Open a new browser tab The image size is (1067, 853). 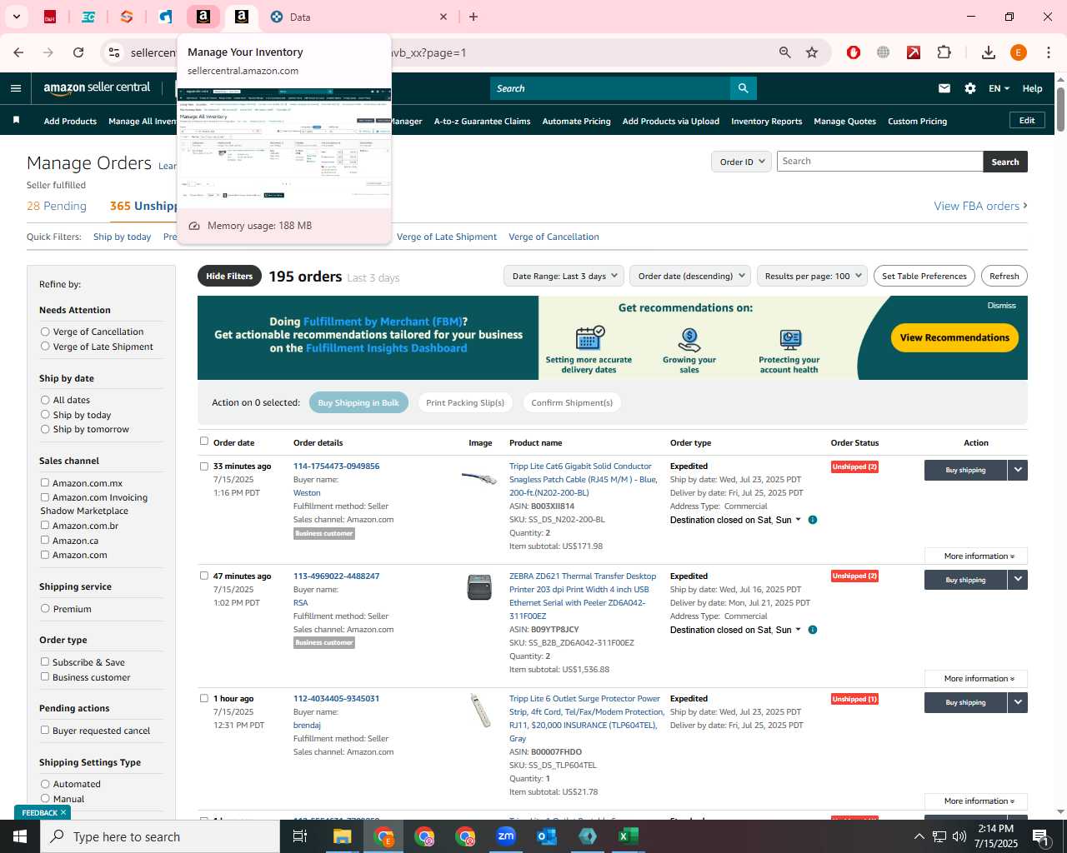(473, 17)
